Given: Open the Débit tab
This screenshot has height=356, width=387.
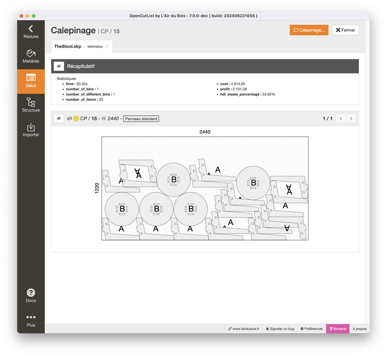Looking at the screenshot, I should pos(31,81).
